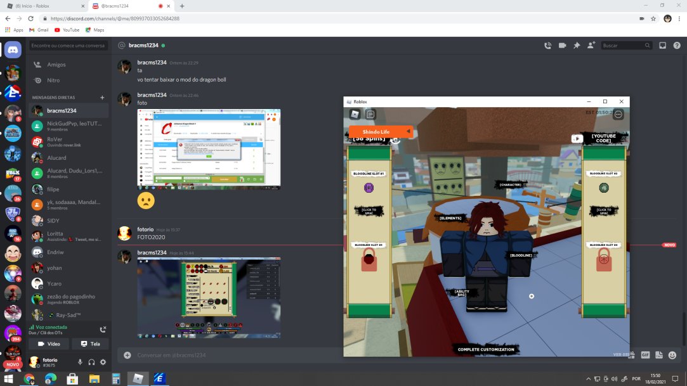Start a video call in Discord header
The width and height of the screenshot is (687, 386).
[562, 46]
